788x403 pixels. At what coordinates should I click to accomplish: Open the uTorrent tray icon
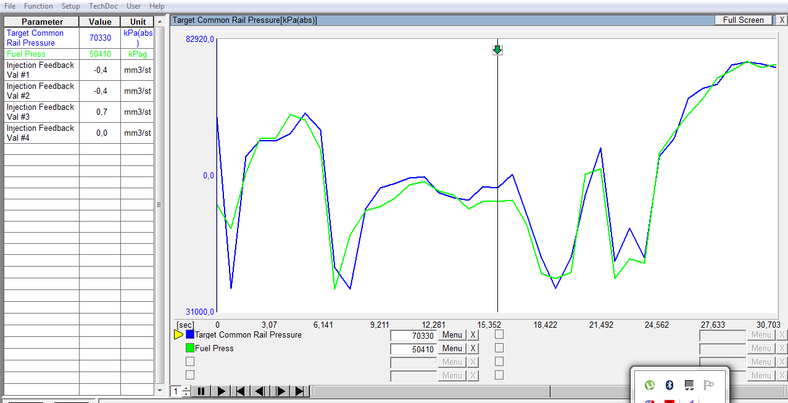[649, 385]
